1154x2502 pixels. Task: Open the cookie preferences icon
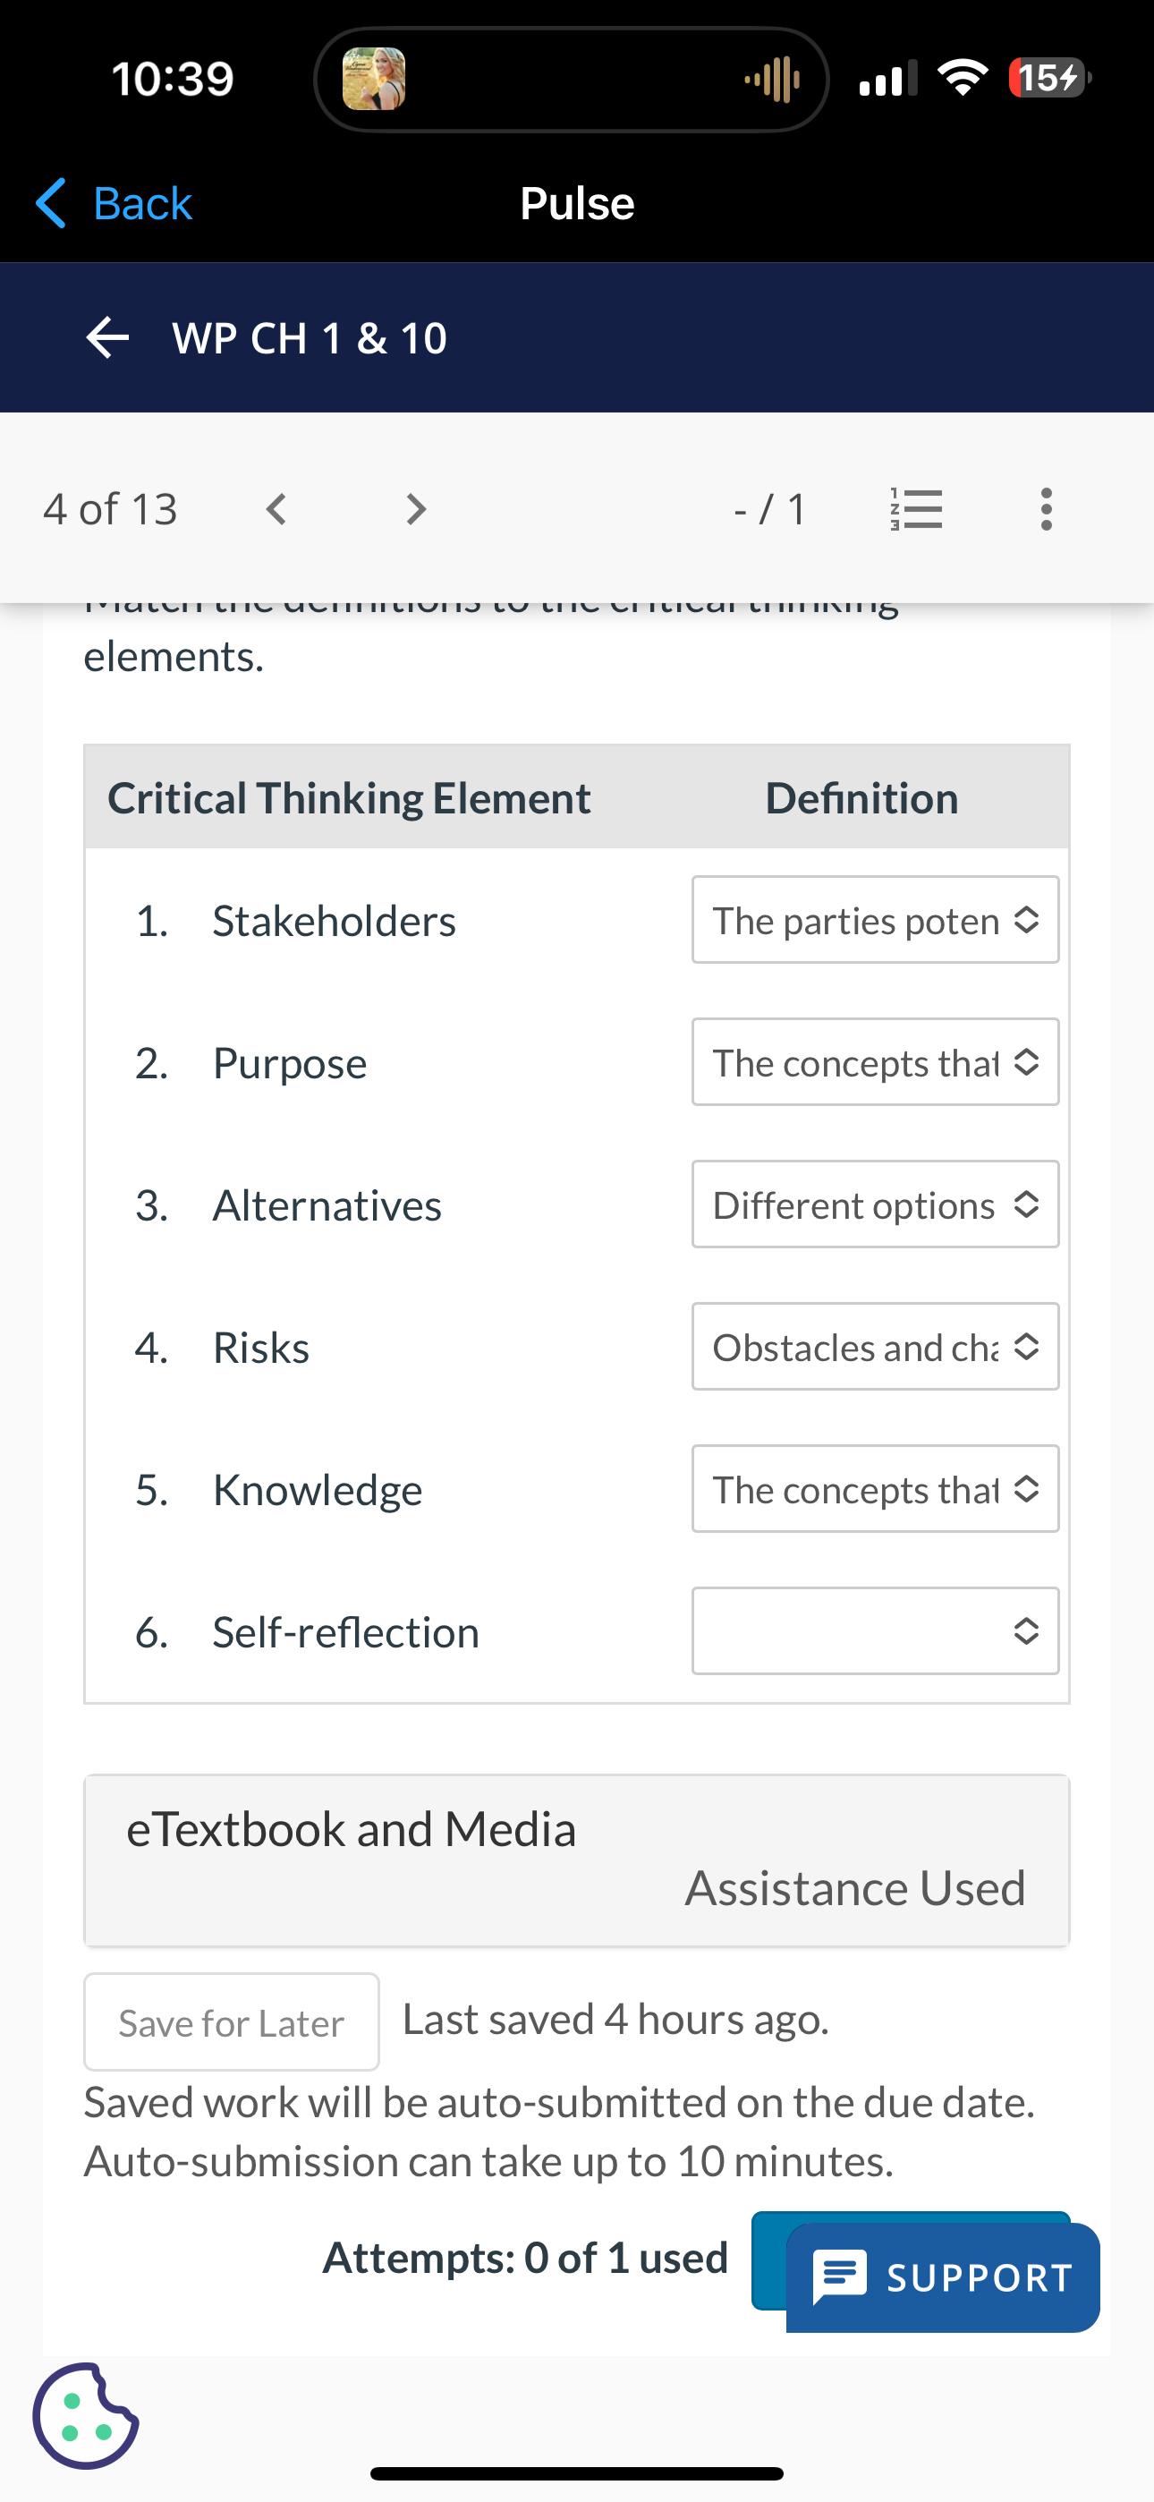[x=86, y=2415]
